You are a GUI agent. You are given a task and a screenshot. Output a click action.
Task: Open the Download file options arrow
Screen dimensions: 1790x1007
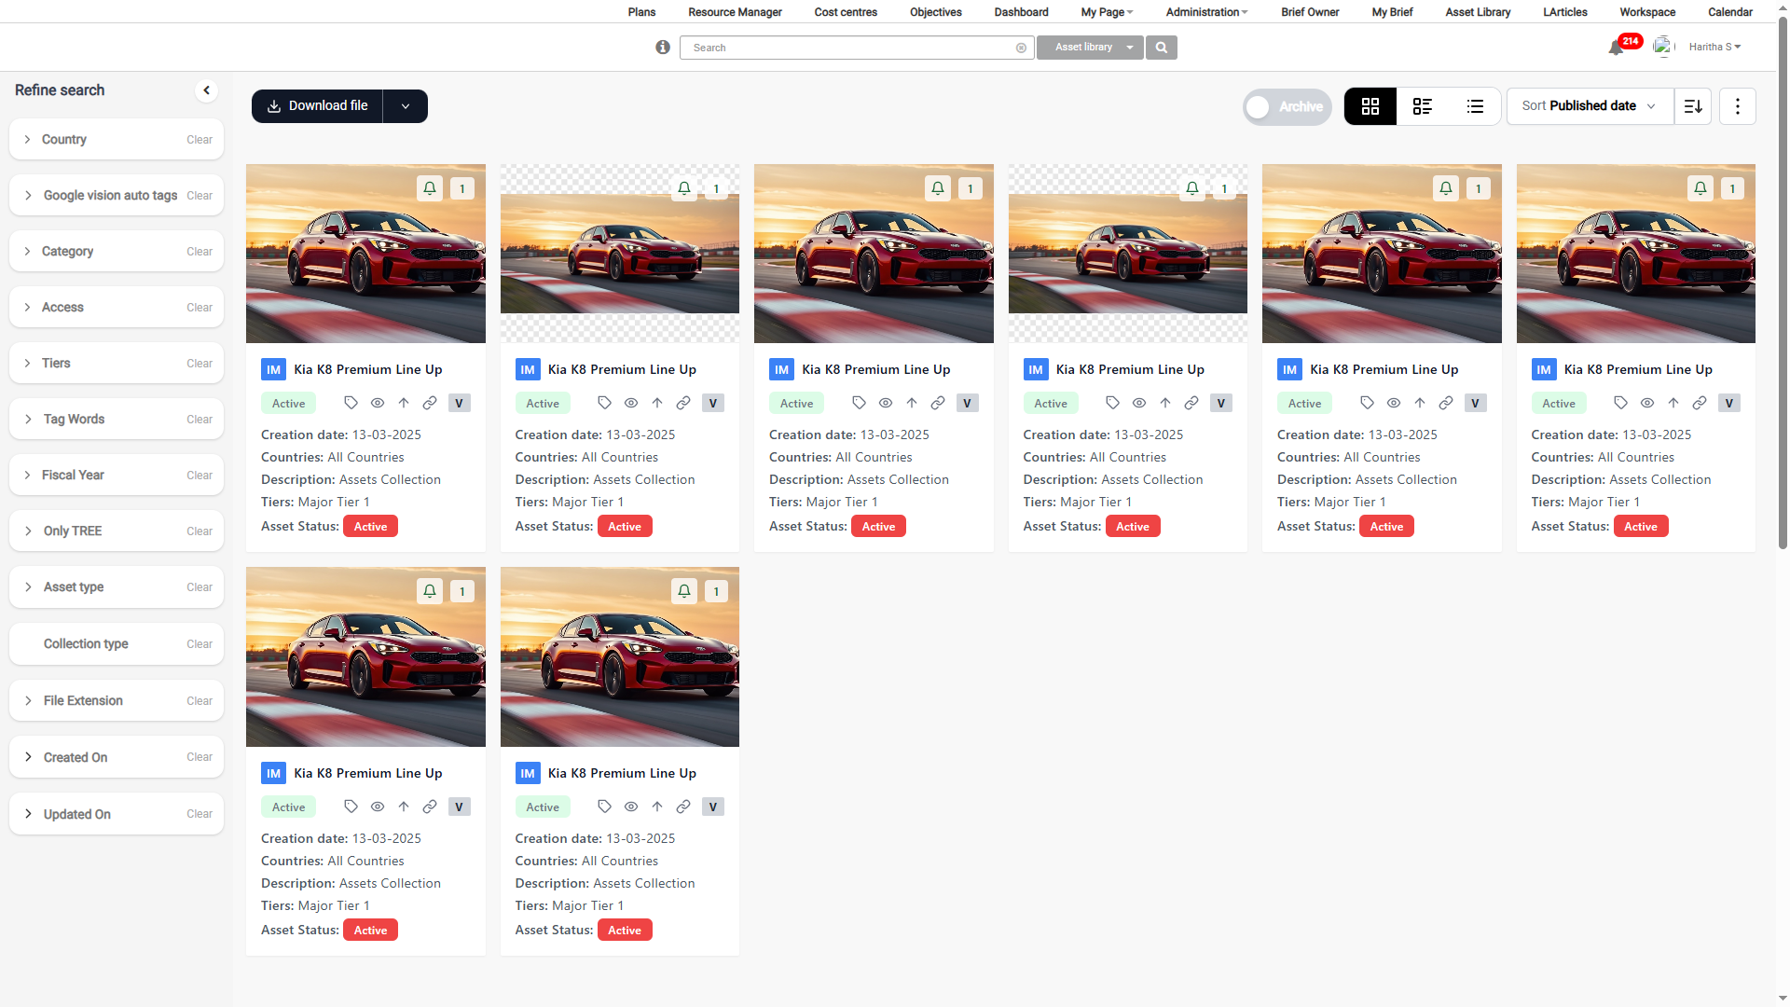406,106
